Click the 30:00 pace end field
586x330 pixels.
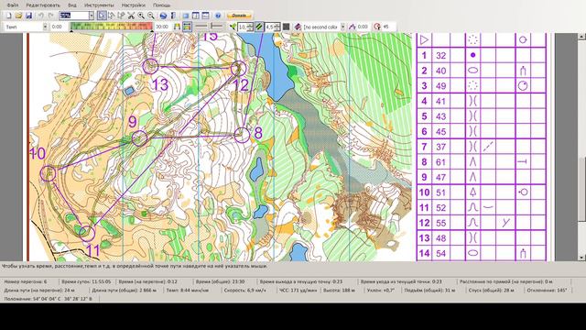coord(162,27)
